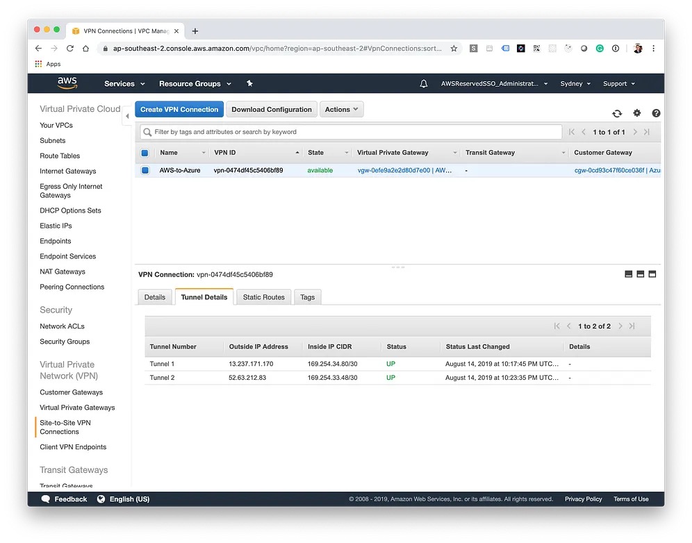The image size is (692, 543).
Task: Toggle the select-all checkbox in table header
Action: coord(145,153)
